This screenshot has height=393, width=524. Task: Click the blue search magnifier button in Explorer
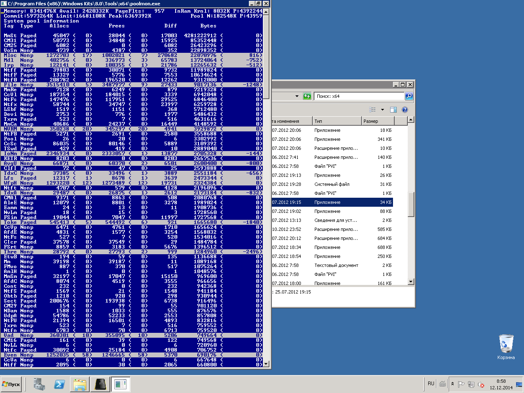click(409, 96)
